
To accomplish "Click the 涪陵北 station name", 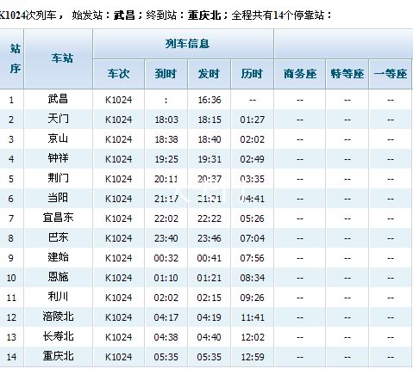I will [x=58, y=316].
